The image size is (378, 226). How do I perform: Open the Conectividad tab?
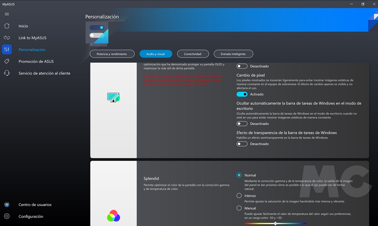coord(193,54)
